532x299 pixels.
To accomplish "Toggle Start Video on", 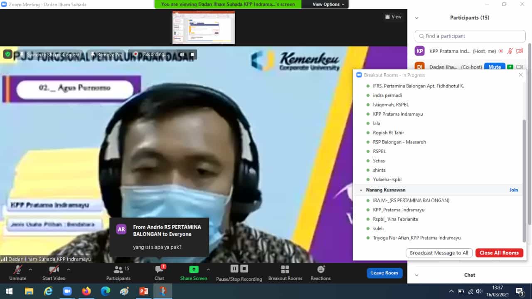I will pyautogui.click(x=54, y=270).
